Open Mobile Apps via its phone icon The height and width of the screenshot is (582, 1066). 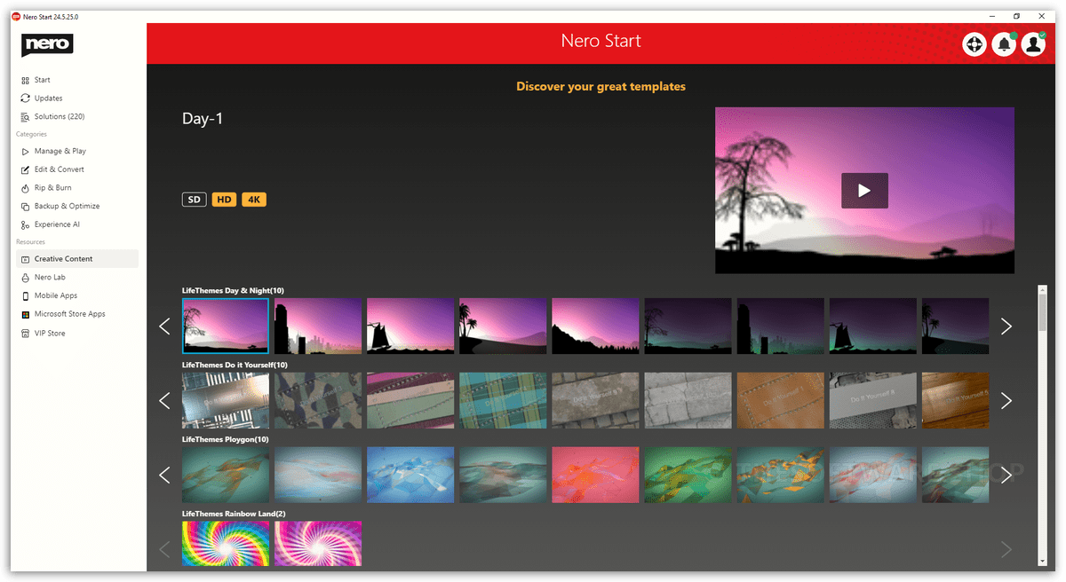(26, 295)
